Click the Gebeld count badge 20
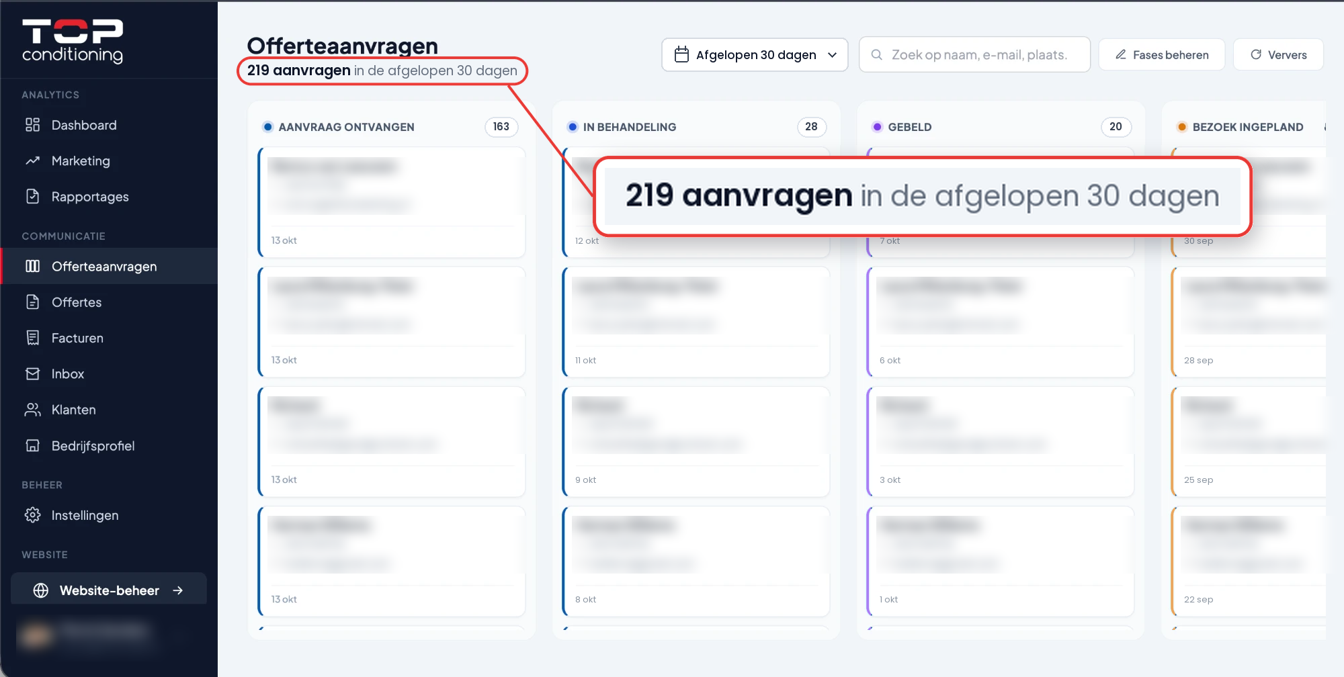 pos(1116,126)
